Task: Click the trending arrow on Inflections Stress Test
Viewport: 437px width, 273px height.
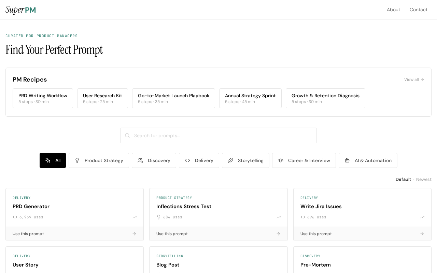Action: pos(279,217)
